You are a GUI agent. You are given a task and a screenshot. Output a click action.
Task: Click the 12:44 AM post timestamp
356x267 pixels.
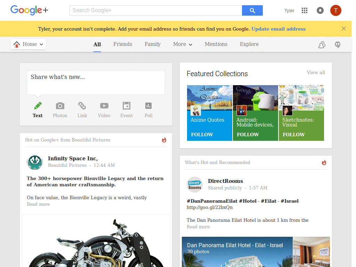[x=104, y=165]
